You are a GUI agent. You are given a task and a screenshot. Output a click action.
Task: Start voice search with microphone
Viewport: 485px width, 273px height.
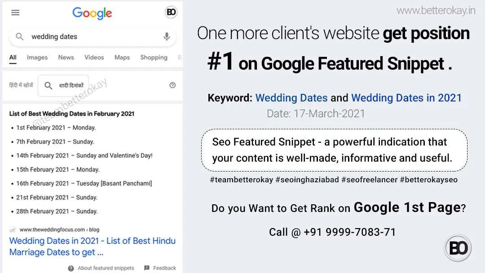[x=167, y=37]
